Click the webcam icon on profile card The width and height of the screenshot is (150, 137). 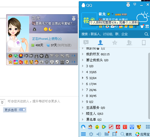[x=67, y=62]
